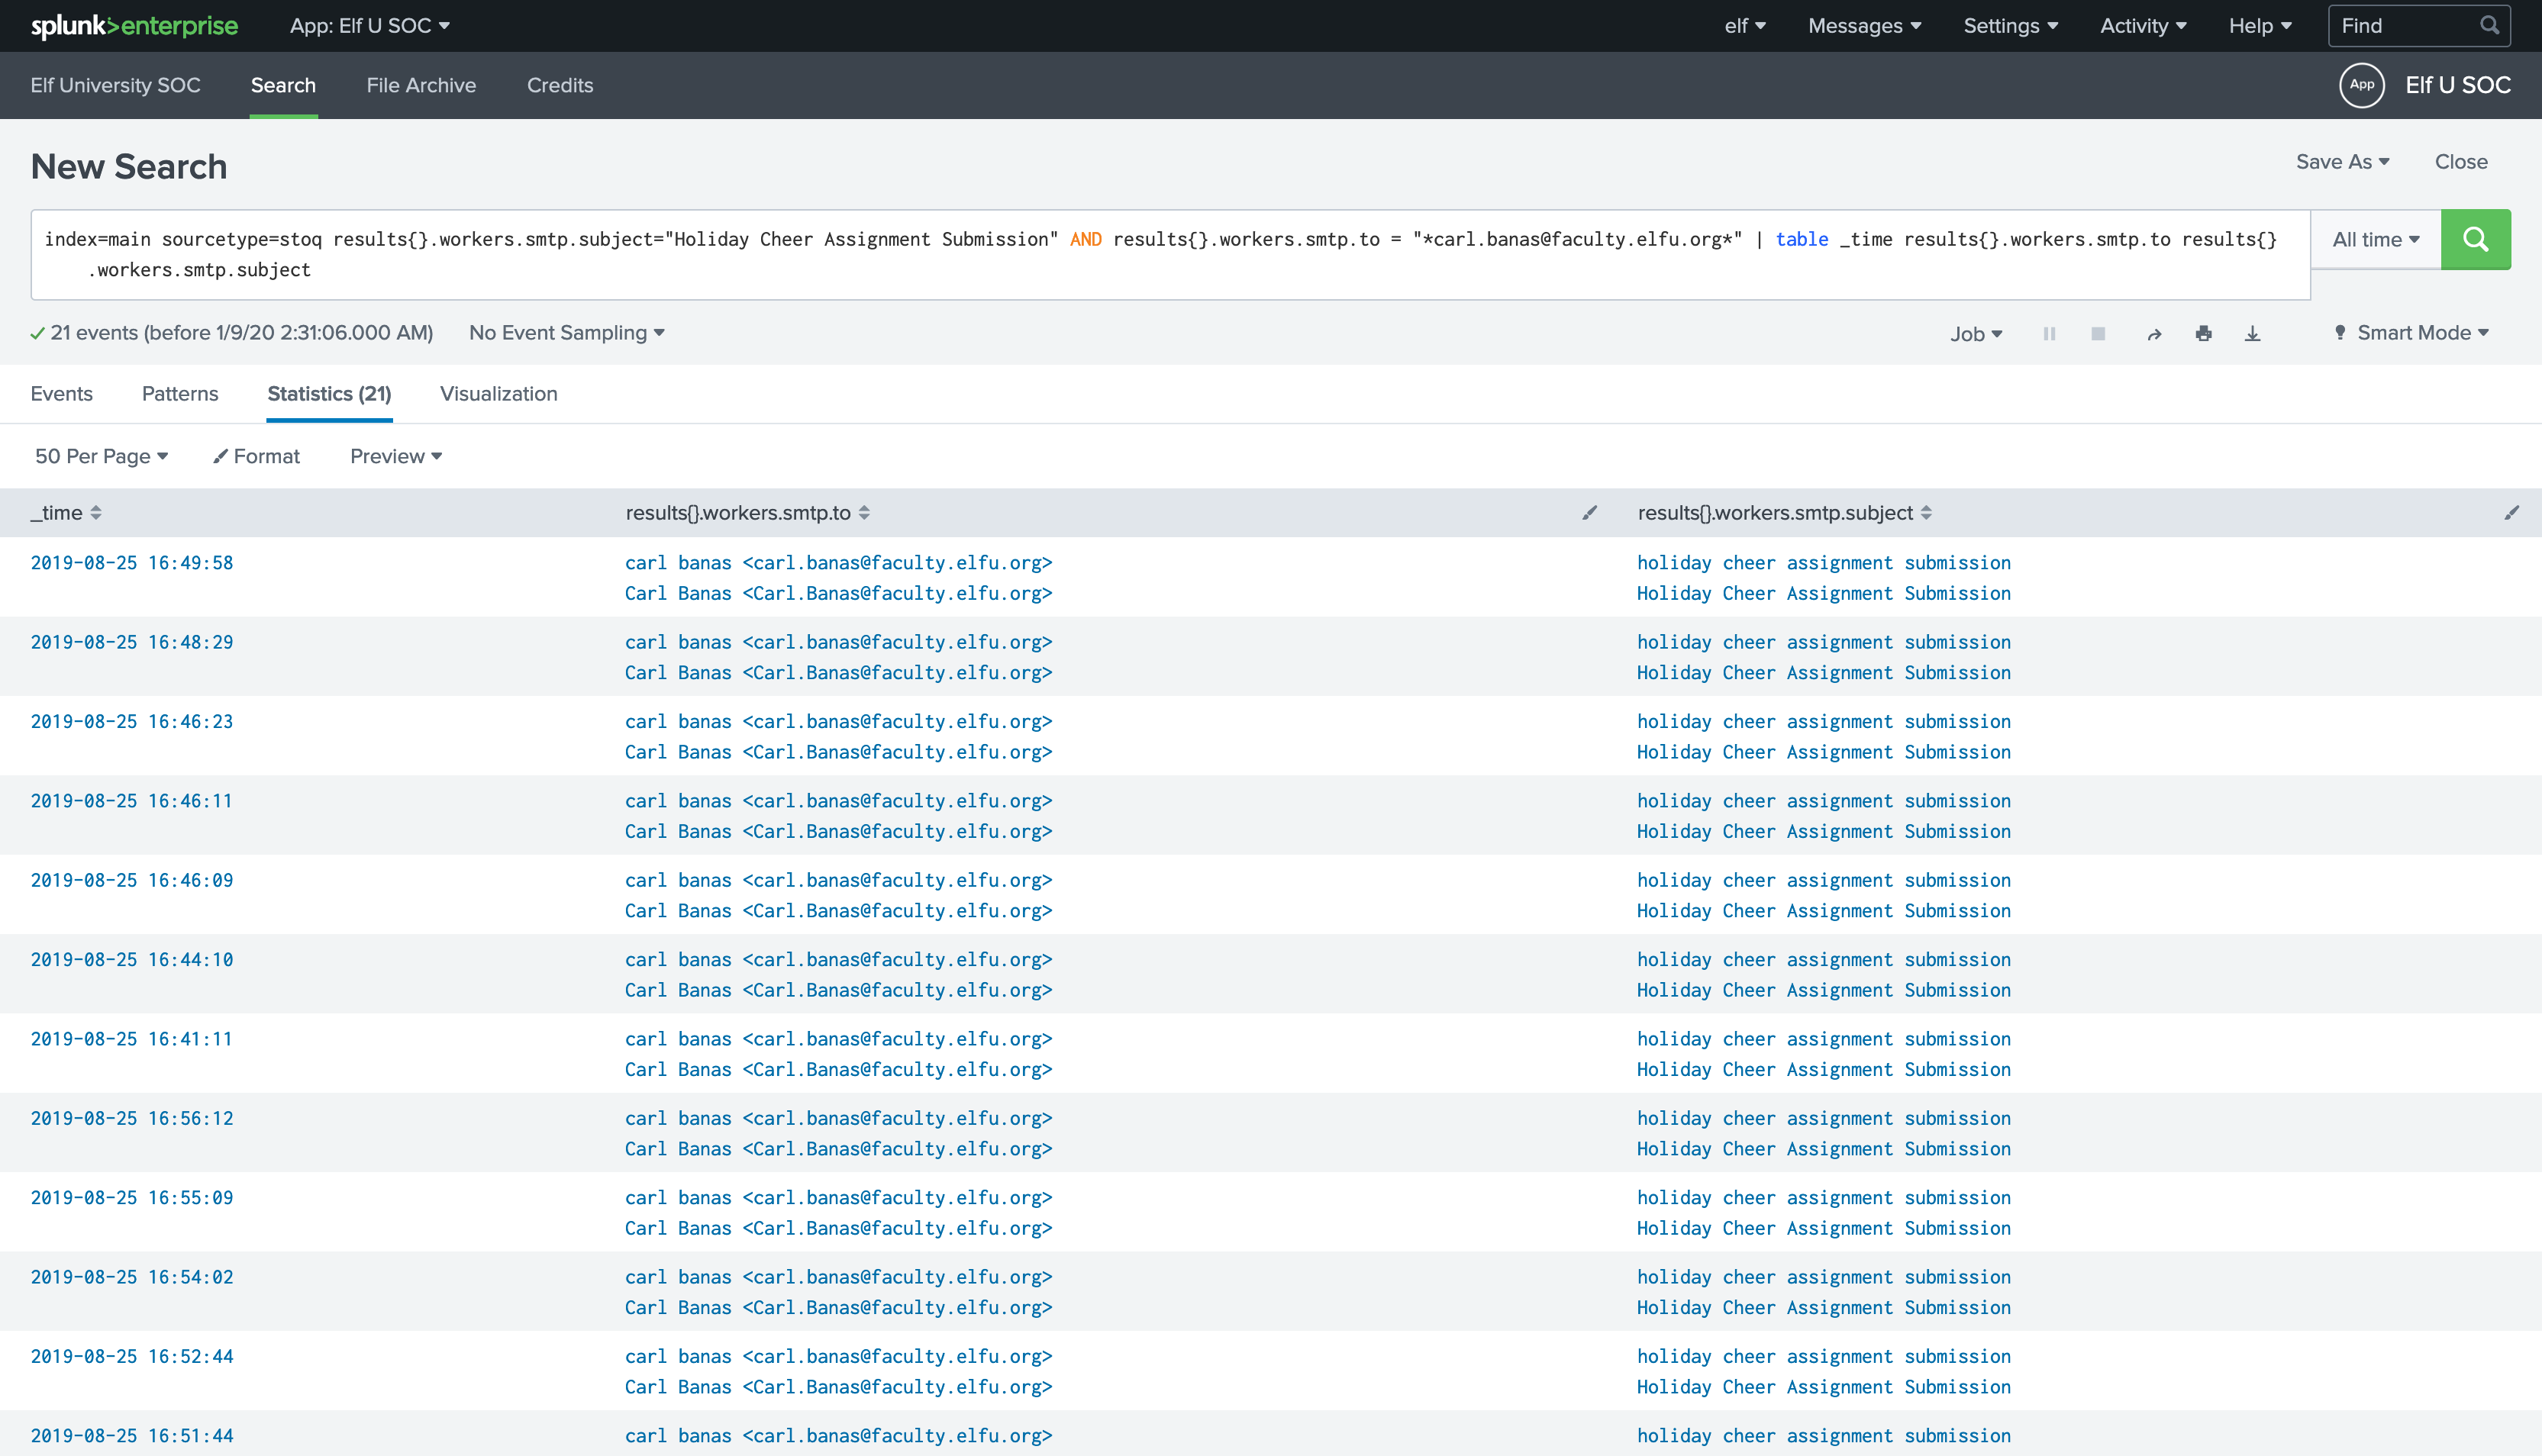Screen dimensions: 2542x1456
Task: Click timestamp 2019-08-25 16:54:02
Action: pyautogui.click(x=132, y=1277)
